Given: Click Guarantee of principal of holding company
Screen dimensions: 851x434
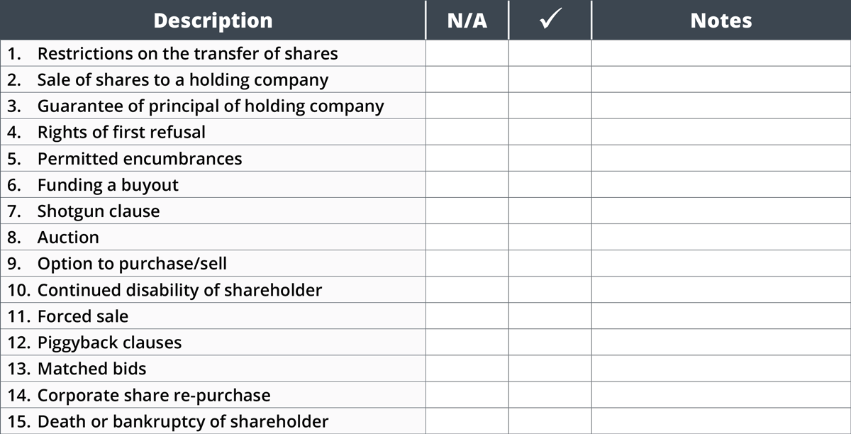Looking at the screenshot, I should coord(211,106).
